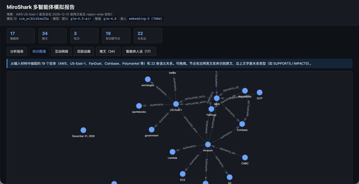Click the SUPPORTS edge label toward S3
The width and height of the screenshot is (359, 184).
(219, 161)
